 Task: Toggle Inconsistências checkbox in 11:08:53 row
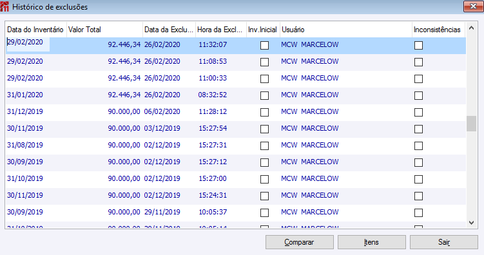point(418,62)
